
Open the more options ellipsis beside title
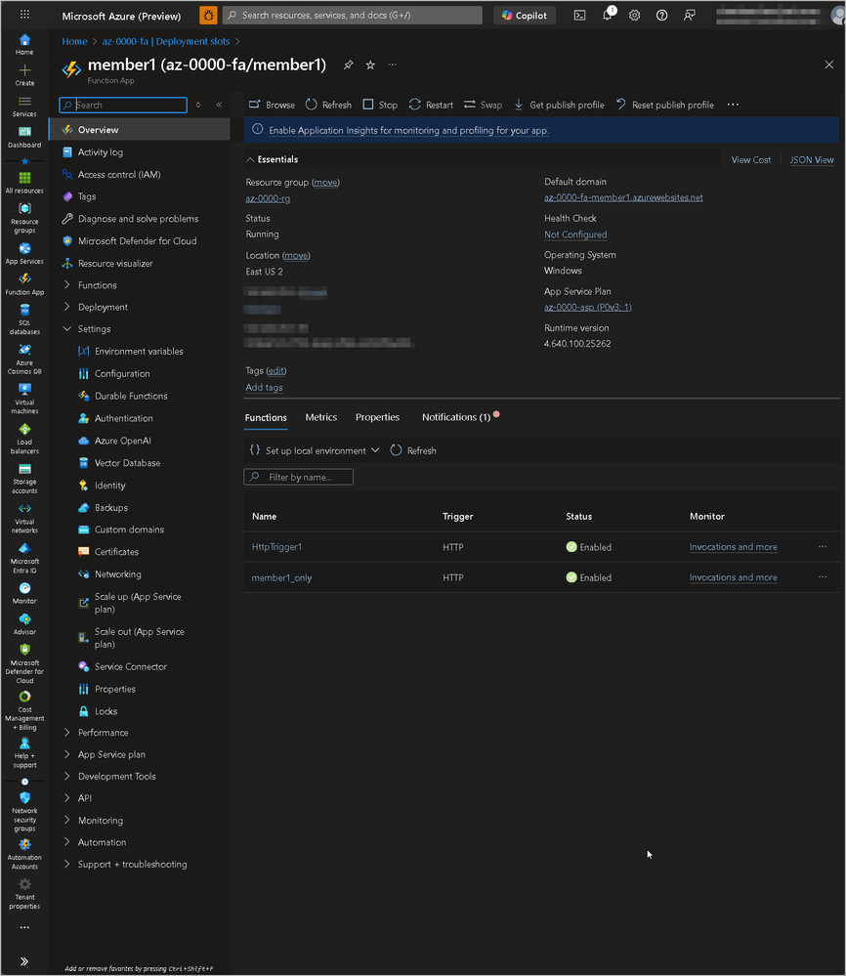(x=392, y=64)
